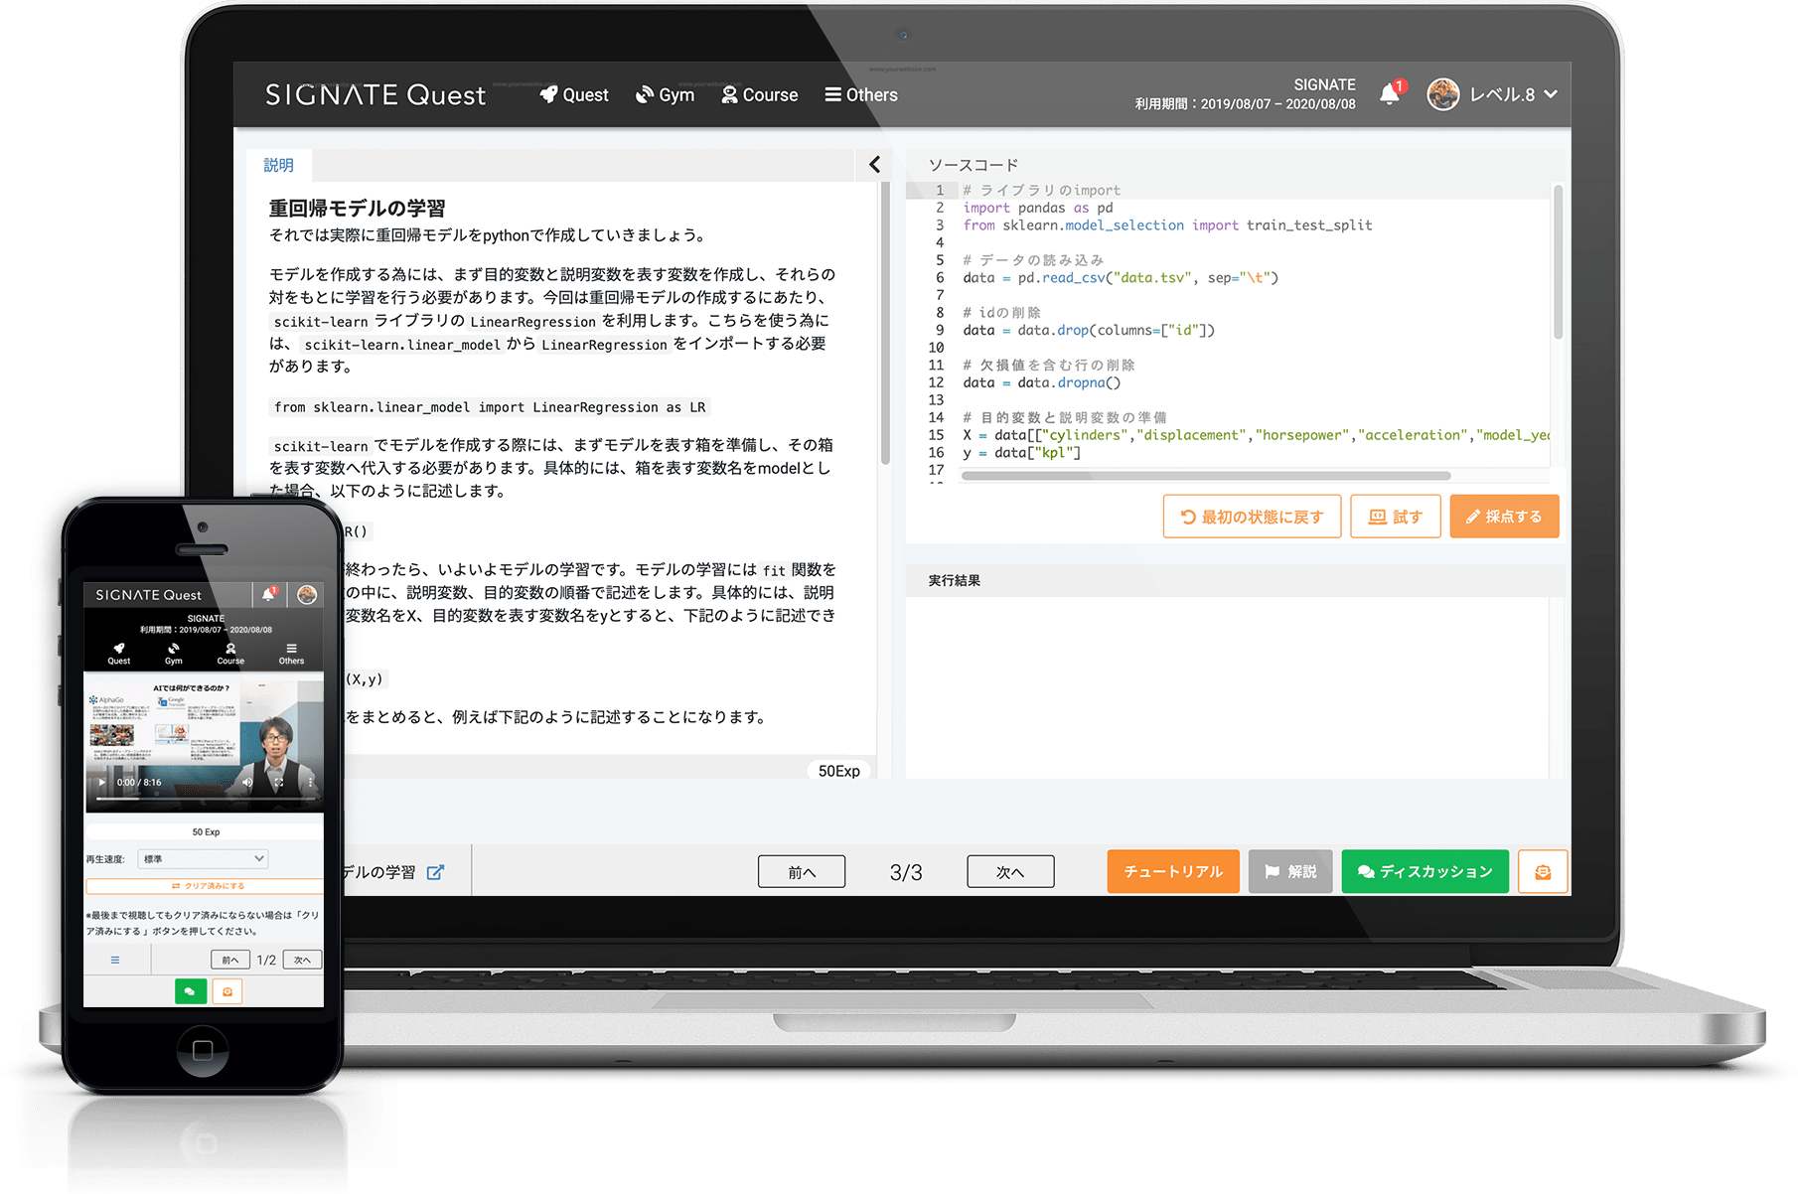Mute the video audio on the phone
The image size is (1798, 1194).
pyautogui.click(x=246, y=782)
